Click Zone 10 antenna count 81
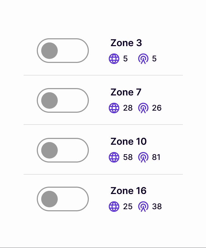This screenshot has height=248, width=206. [x=156, y=157]
